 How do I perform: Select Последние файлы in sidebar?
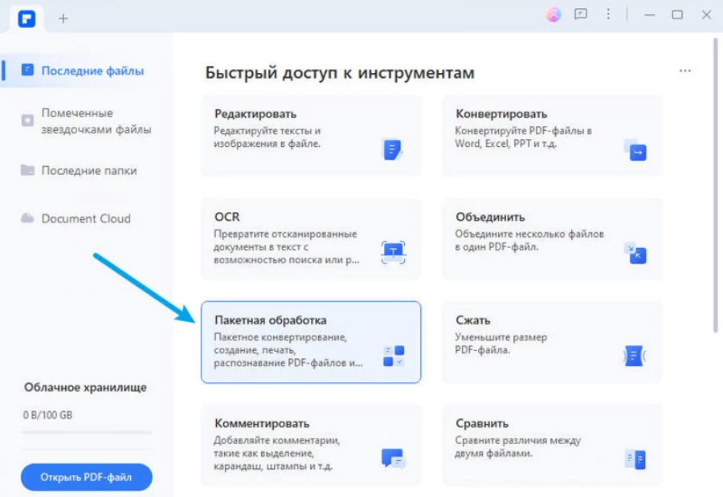[x=92, y=71]
